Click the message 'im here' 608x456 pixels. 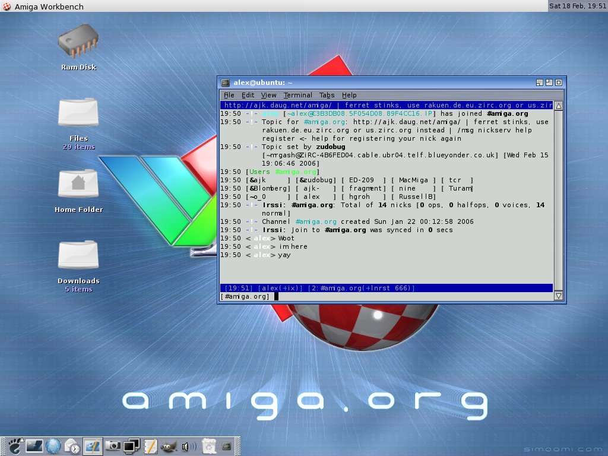click(293, 246)
